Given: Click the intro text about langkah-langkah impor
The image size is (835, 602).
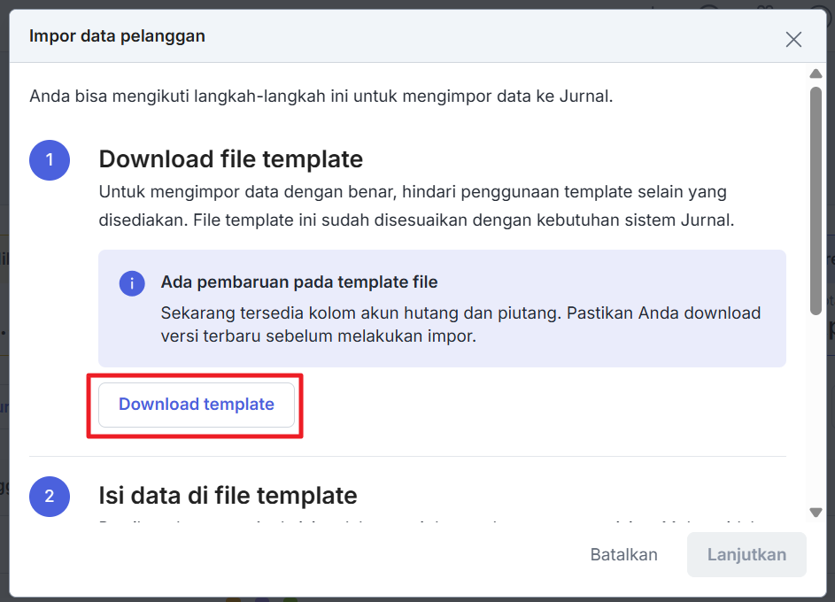Looking at the screenshot, I should click(321, 96).
